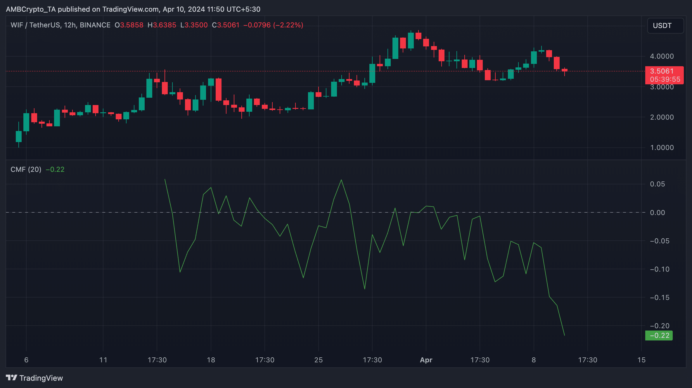
Task: Click the 8 date label on time axis
Action: pyautogui.click(x=534, y=360)
